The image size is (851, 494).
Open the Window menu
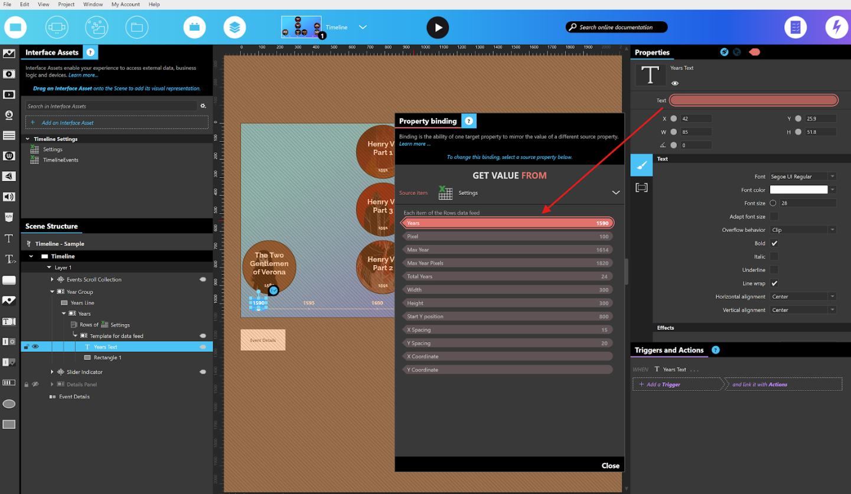tap(93, 4)
